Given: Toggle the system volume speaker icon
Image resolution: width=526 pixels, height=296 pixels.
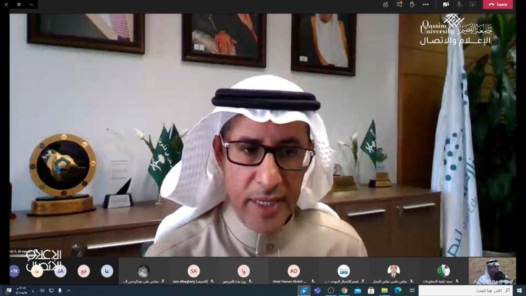Looking at the screenshot, I should (42, 290).
